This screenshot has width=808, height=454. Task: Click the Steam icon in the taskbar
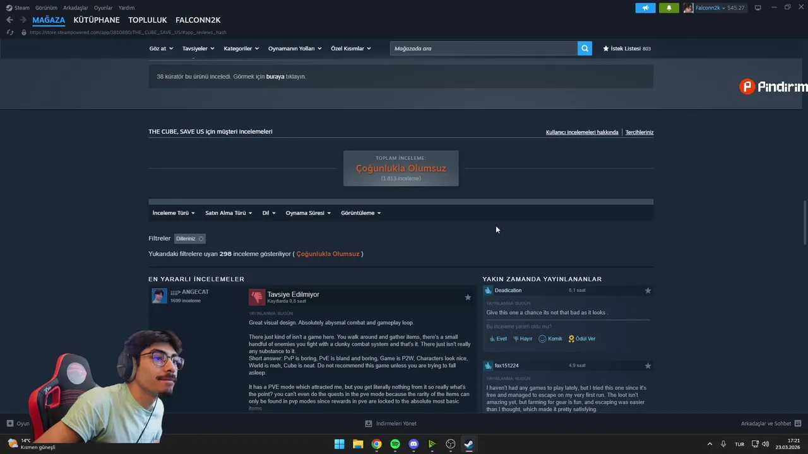click(469, 444)
